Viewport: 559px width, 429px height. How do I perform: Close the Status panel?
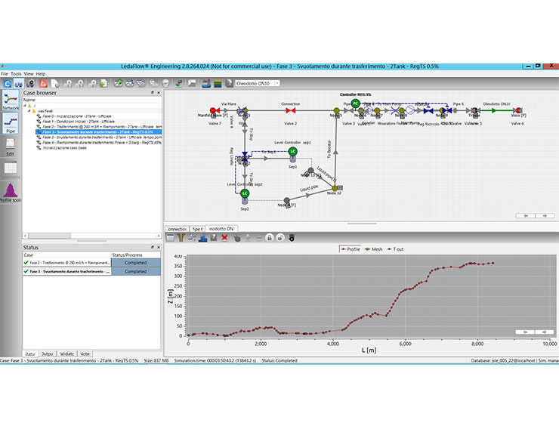pos(158,247)
